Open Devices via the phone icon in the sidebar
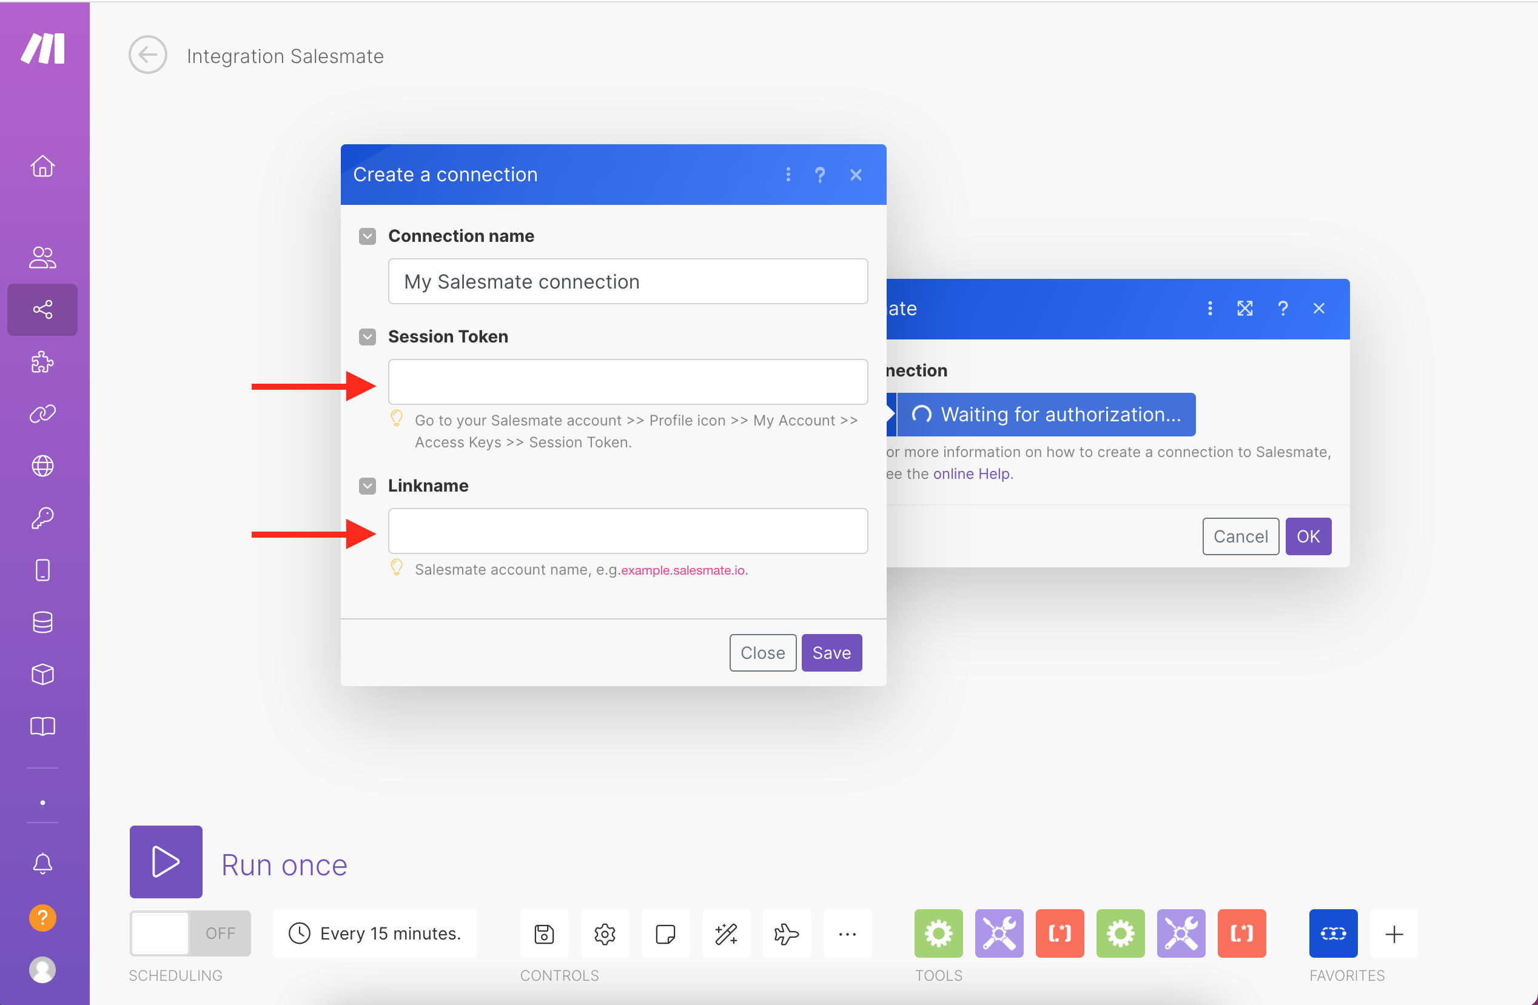Image resolution: width=1538 pixels, height=1005 pixels. click(42, 570)
